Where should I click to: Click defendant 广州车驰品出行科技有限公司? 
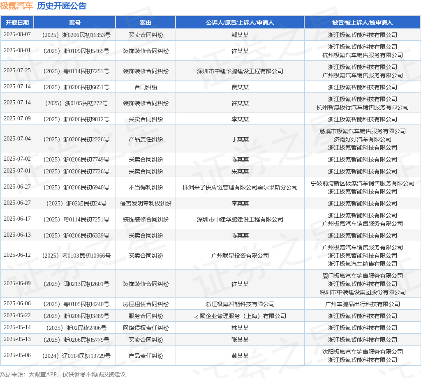(x=363, y=304)
